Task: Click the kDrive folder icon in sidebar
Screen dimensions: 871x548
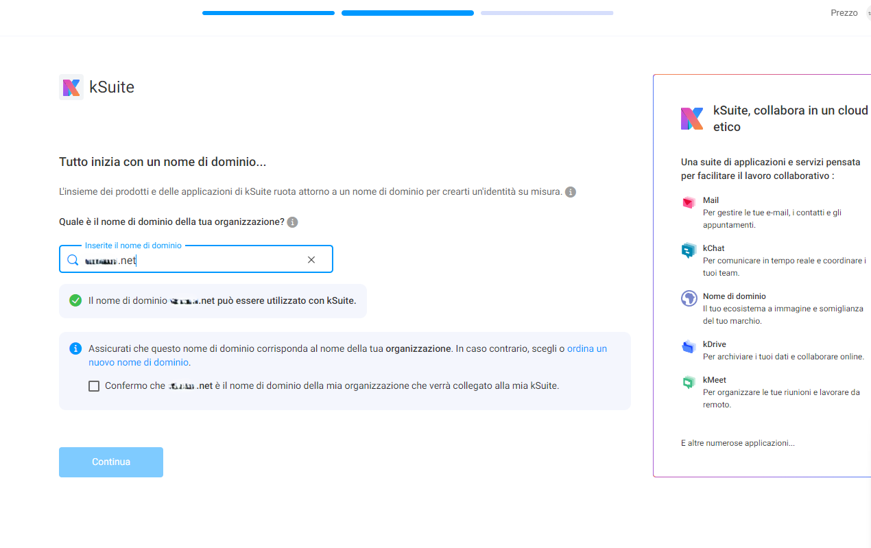Action: 689,346
